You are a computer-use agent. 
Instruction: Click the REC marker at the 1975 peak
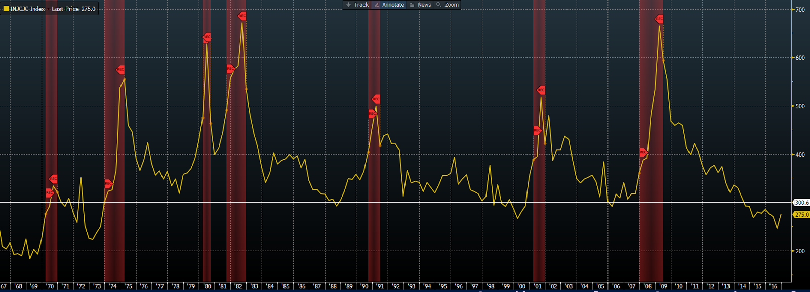(120, 69)
